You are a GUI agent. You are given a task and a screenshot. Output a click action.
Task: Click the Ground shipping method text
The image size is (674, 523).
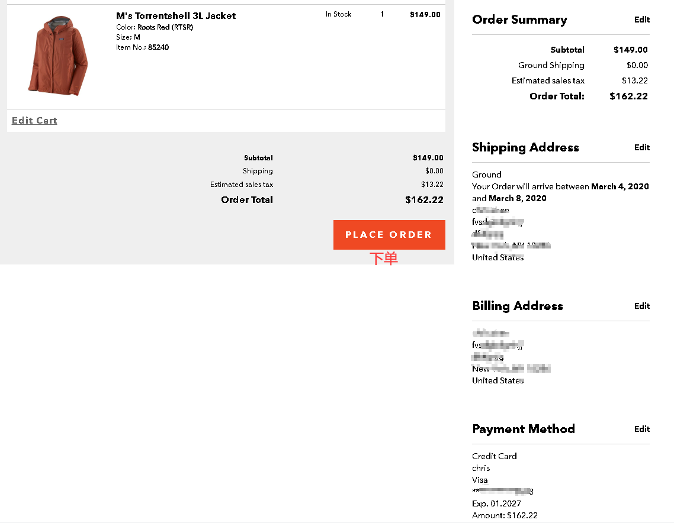click(x=487, y=175)
